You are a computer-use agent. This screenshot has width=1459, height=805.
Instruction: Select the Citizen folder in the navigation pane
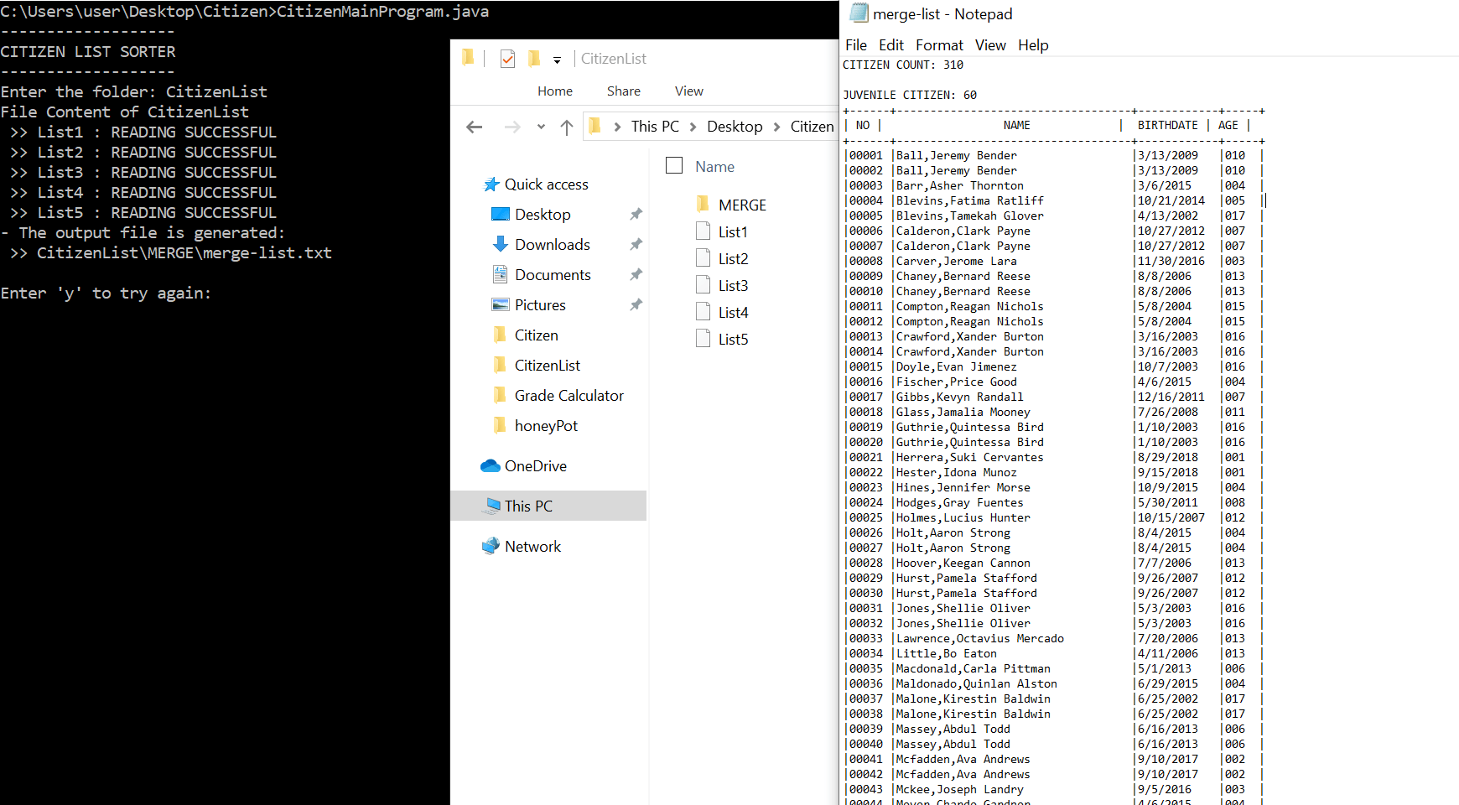click(536, 335)
